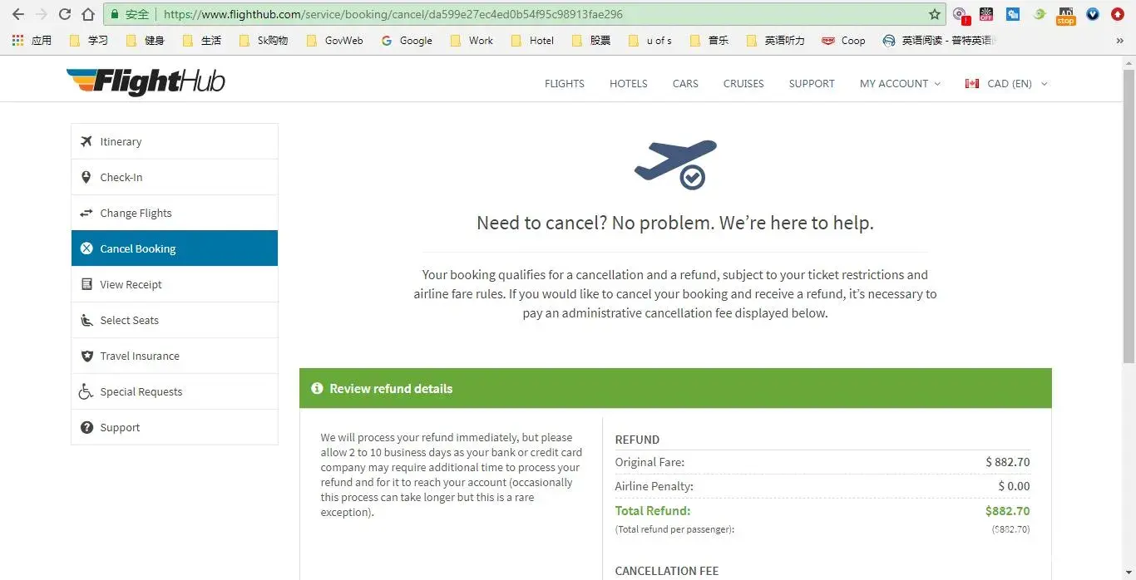Click the Cancel Booking X circle icon
Screen dimensions: 1136x580
[86, 248]
